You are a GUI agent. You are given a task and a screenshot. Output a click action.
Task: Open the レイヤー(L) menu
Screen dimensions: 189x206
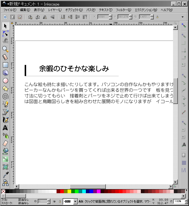55,10
